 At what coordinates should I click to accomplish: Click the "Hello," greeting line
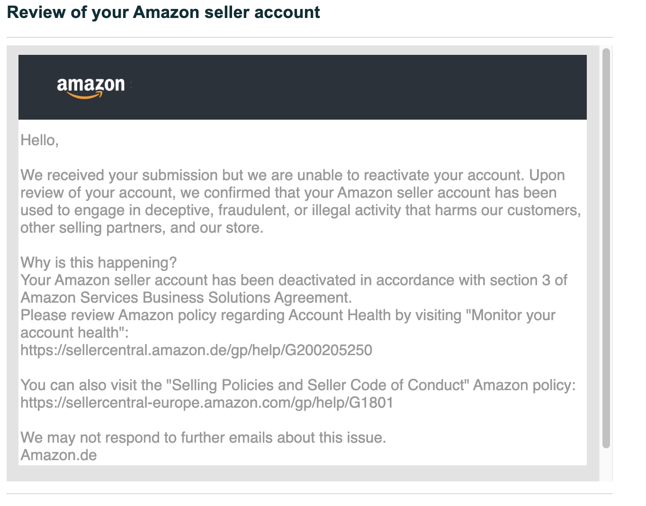pyautogui.click(x=39, y=140)
